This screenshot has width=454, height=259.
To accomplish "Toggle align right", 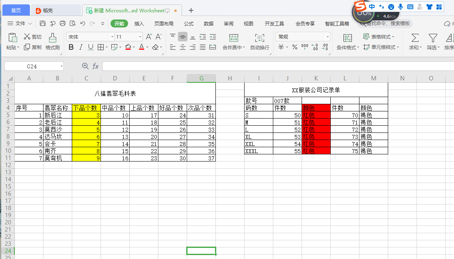I will [x=193, y=47].
